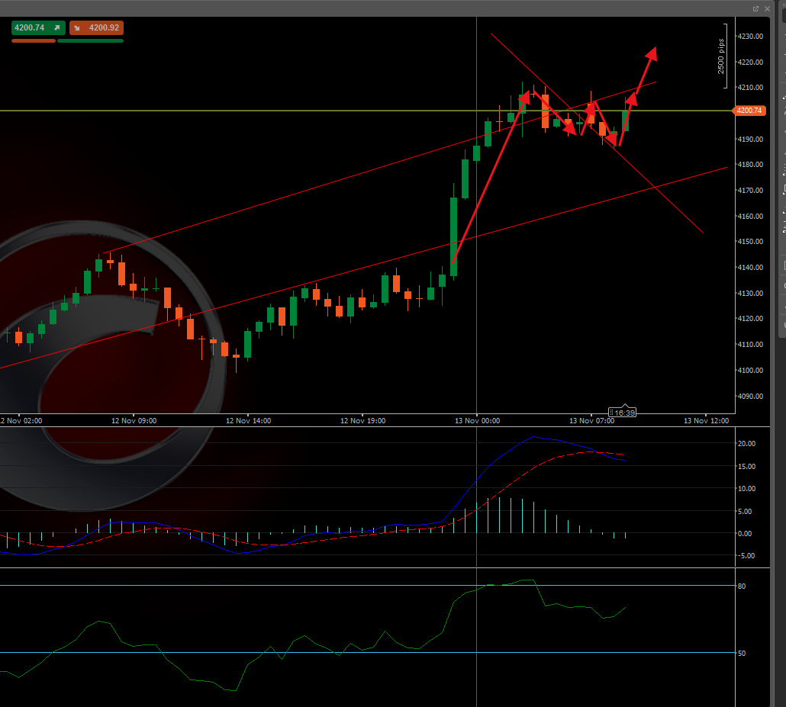The image size is (786, 707).
Task: Click the 12 Nov 09:00 time label
Action: [x=134, y=421]
